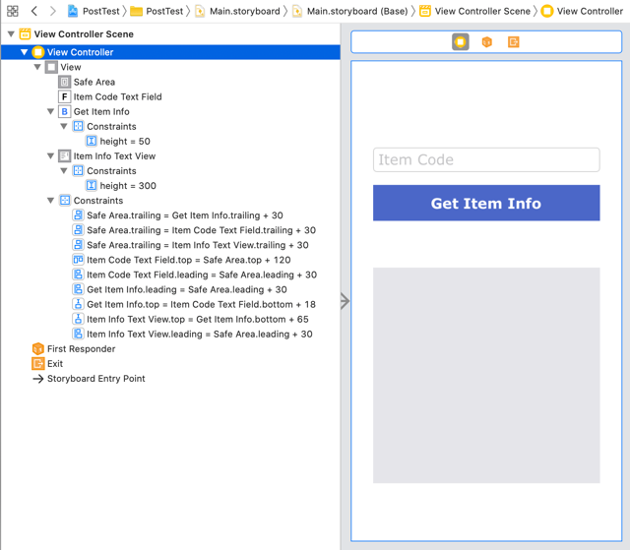Click the storyboard entry point arrow on canvas
630x550 pixels.
[346, 301]
